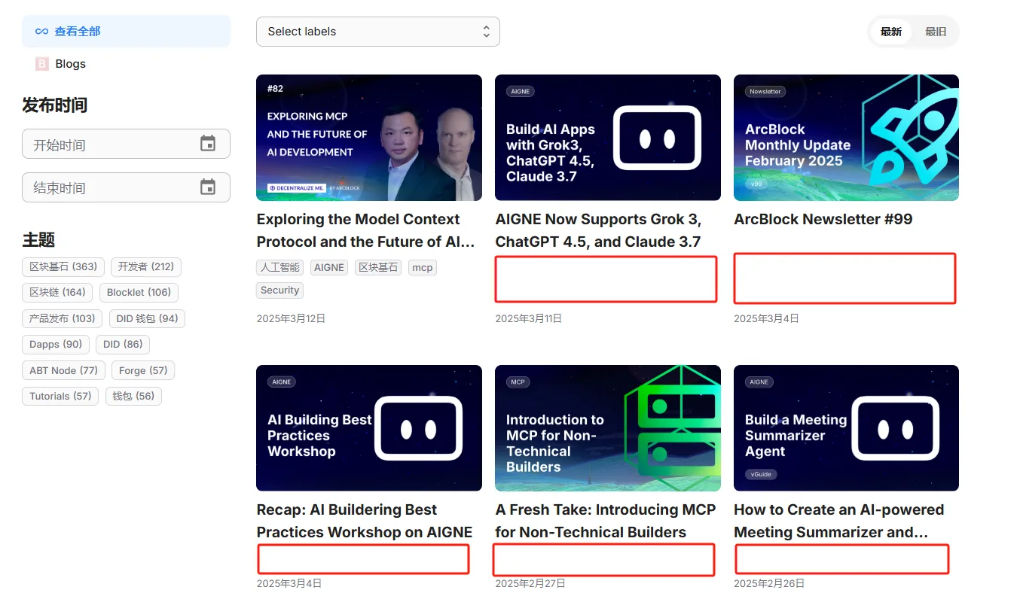Click the date 2025年3月12日
This screenshot has height=593, width=1020.
coord(291,318)
